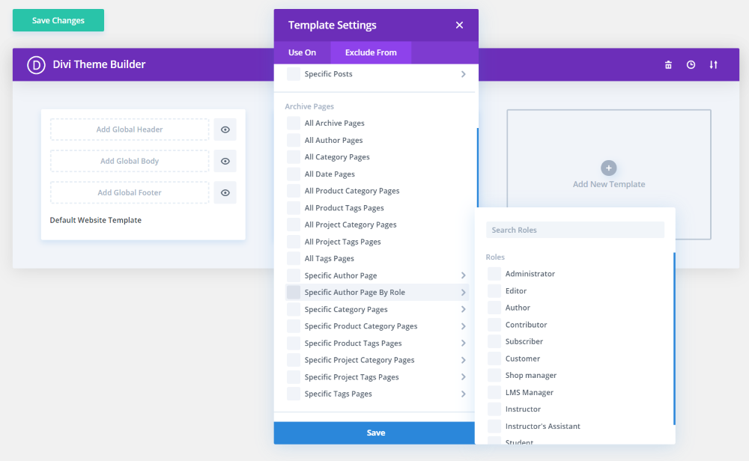Screen dimensions: 749x461
Task: Check the Customer role checkbox
Action: [494, 359]
